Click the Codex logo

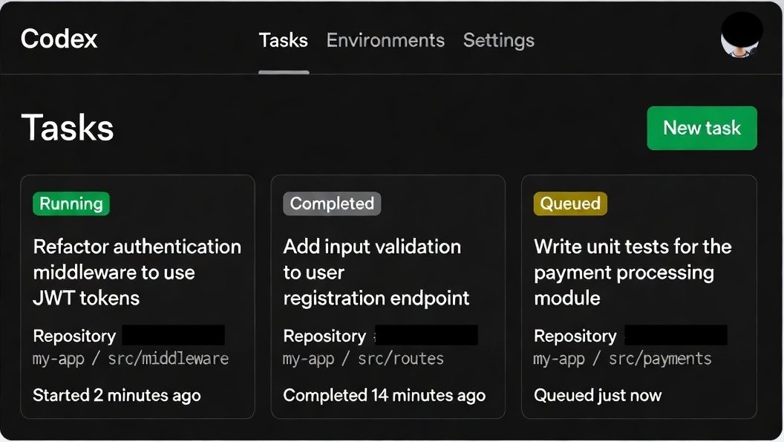click(59, 39)
